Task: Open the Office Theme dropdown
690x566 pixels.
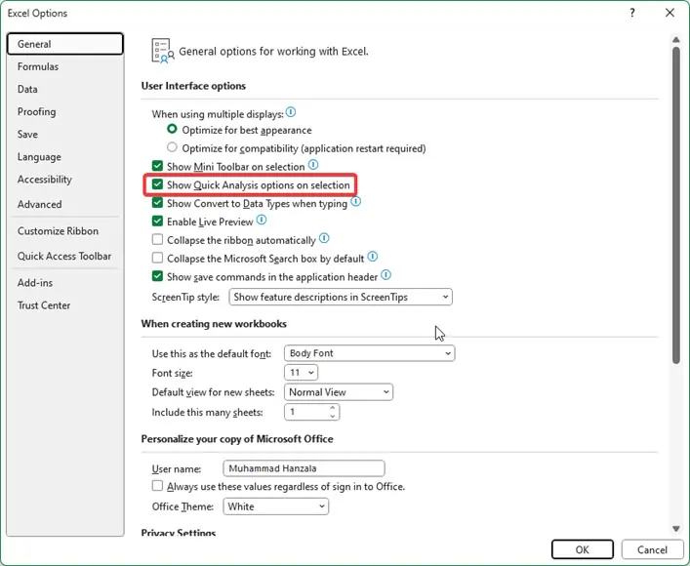Action: coord(275,506)
